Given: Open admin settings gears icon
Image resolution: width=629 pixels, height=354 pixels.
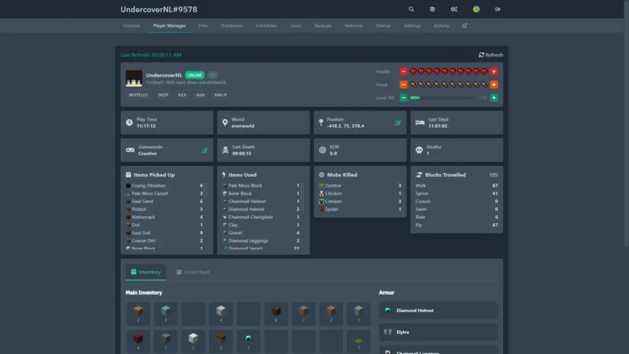Looking at the screenshot, I should [x=454, y=10].
